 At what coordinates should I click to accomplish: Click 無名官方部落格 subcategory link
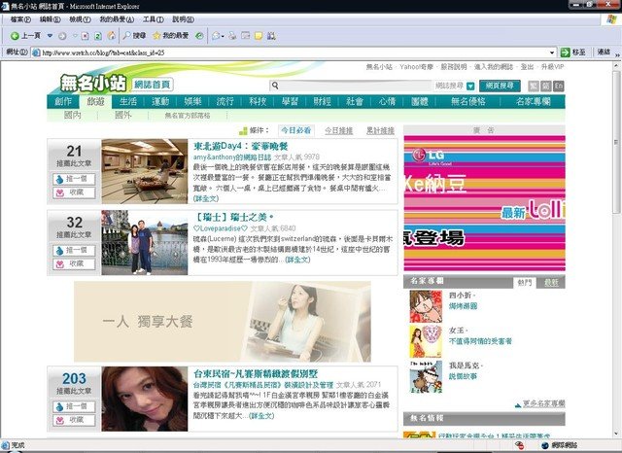point(188,116)
